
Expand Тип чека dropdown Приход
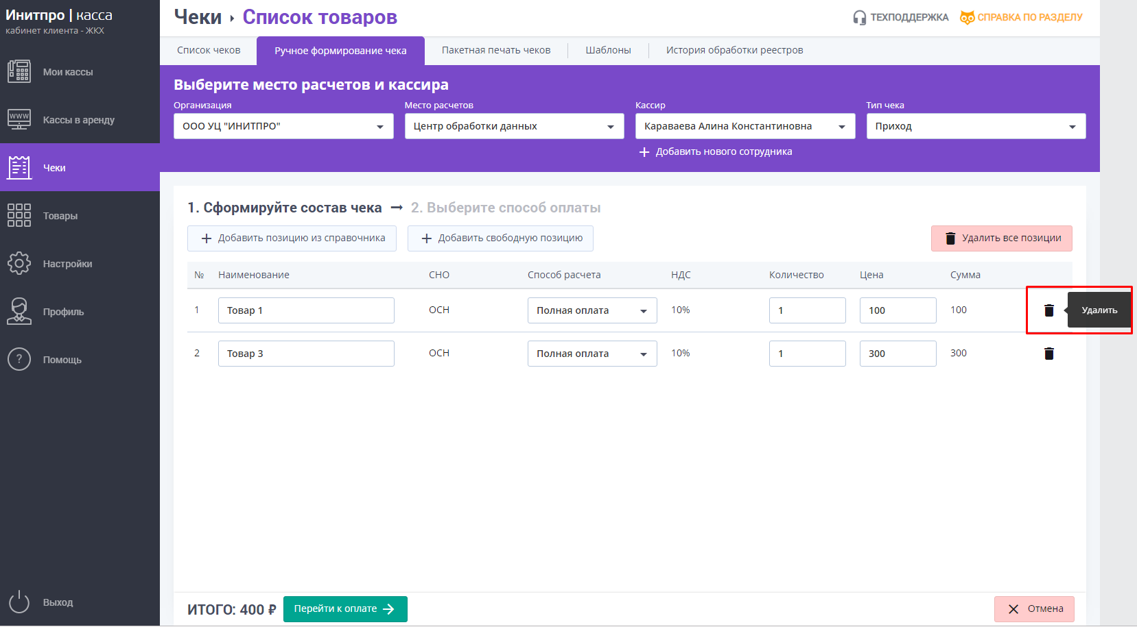pyautogui.click(x=976, y=126)
